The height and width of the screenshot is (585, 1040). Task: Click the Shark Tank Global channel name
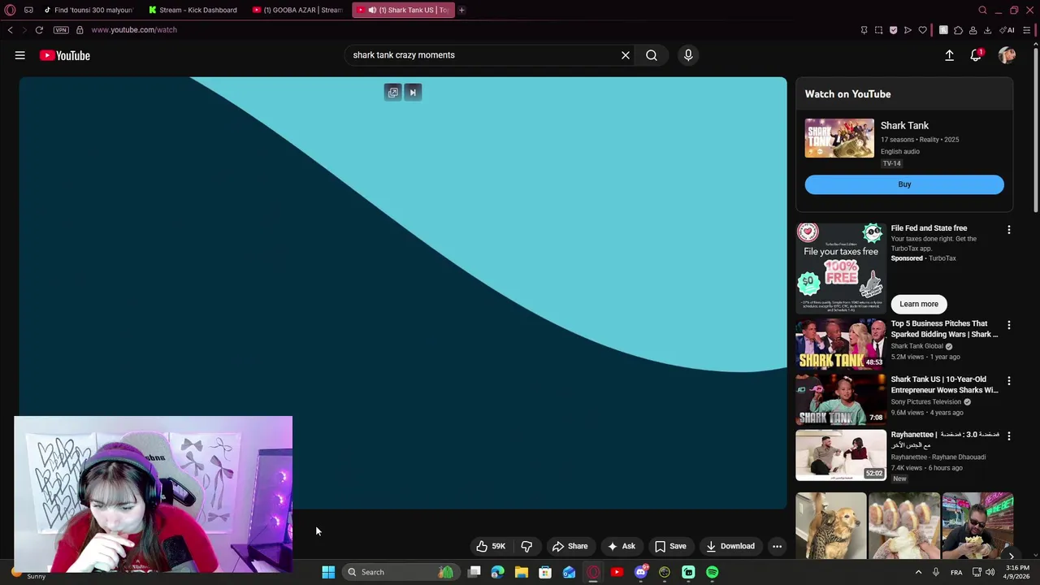tap(916, 346)
